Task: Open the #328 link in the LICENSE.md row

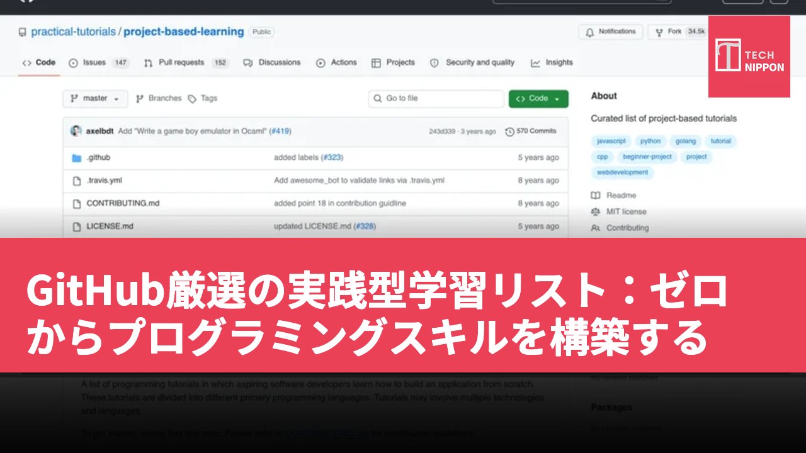Action: point(365,226)
